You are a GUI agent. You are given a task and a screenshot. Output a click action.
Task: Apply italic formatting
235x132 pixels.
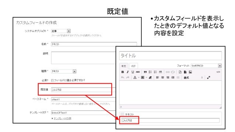tap(128, 72)
